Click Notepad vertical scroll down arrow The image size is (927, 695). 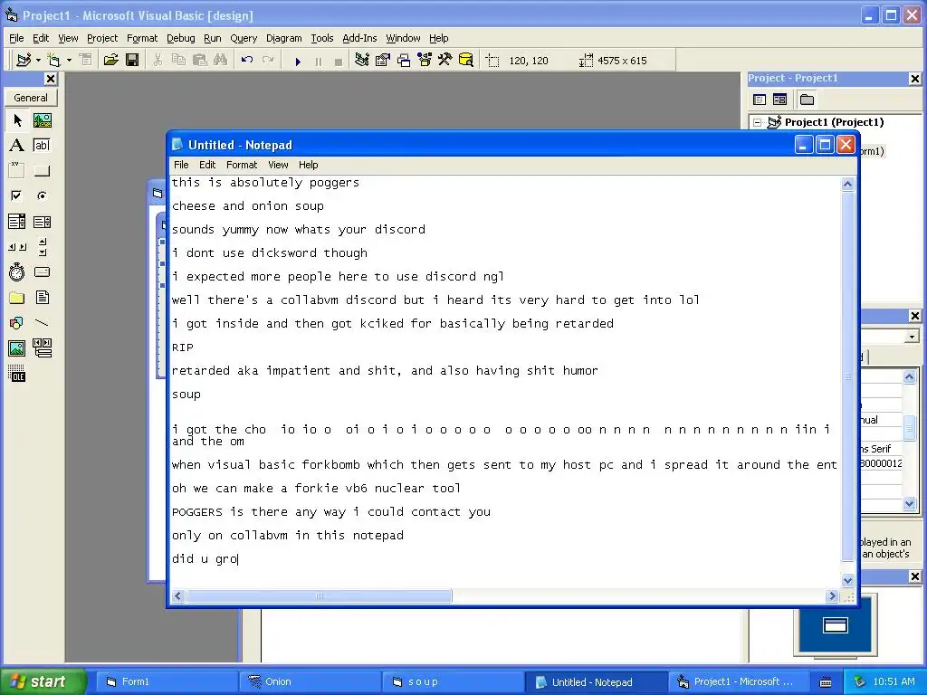pyautogui.click(x=847, y=580)
